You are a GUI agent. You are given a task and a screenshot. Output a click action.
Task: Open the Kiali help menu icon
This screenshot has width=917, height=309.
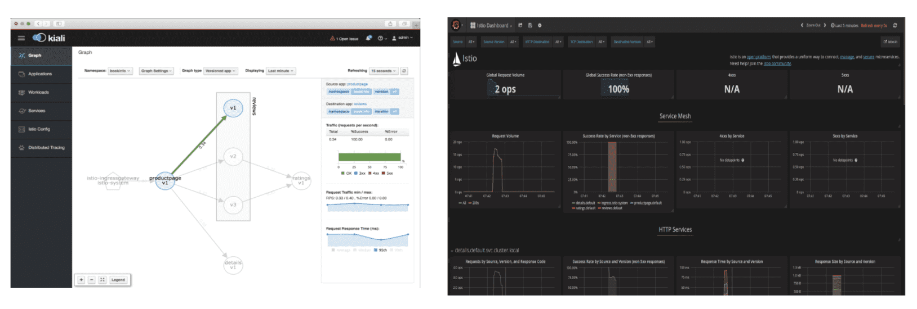click(x=382, y=38)
